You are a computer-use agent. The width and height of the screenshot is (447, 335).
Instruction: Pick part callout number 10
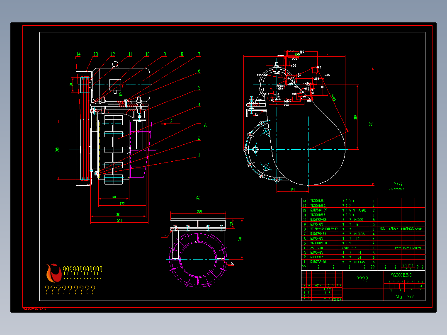(x=147, y=54)
